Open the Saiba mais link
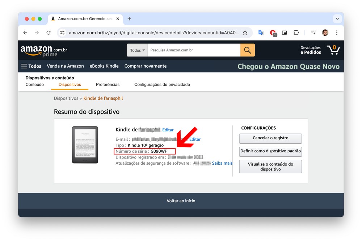The image size is (362, 241). pos(222,163)
